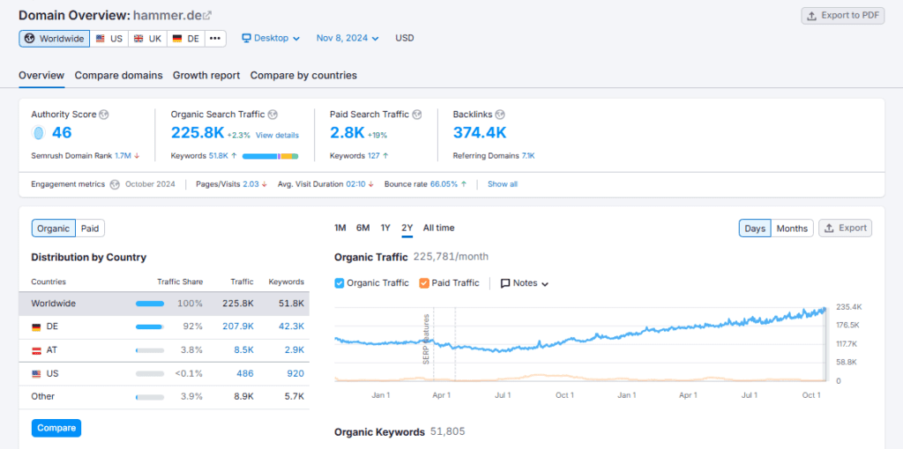The width and height of the screenshot is (903, 449).
Task: Select the 1Y time range option
Action: pyautogui.click(x=385, y=228)
